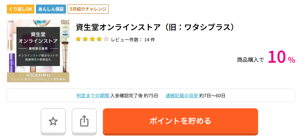Click the 約7日〜60日 text

pos(212,96)
